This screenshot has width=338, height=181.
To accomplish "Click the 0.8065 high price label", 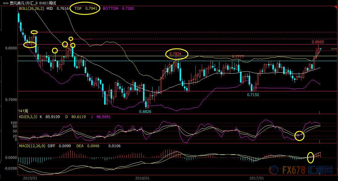I will click(x=318, y=42).
